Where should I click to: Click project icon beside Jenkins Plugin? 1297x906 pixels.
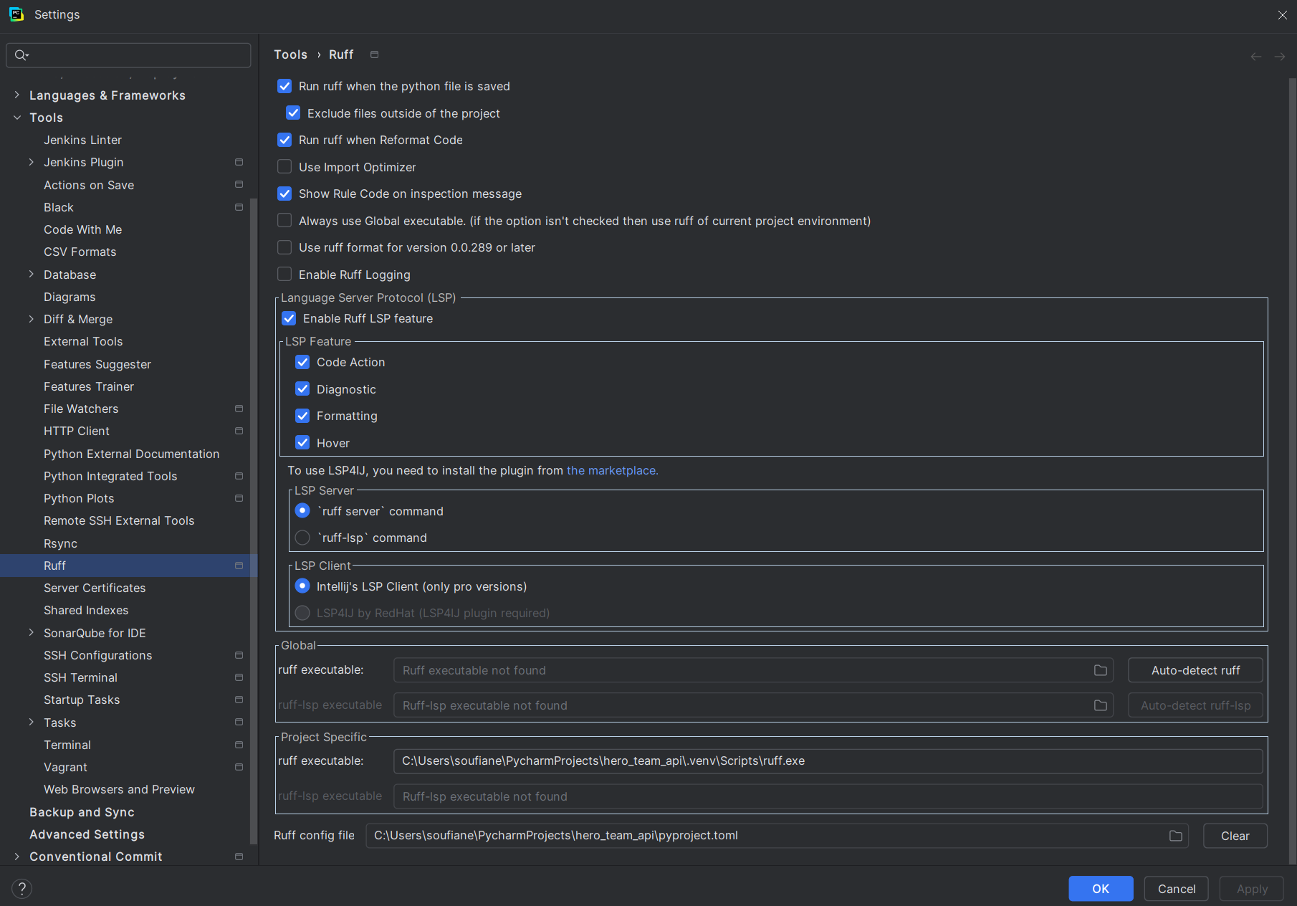(239, 162)
